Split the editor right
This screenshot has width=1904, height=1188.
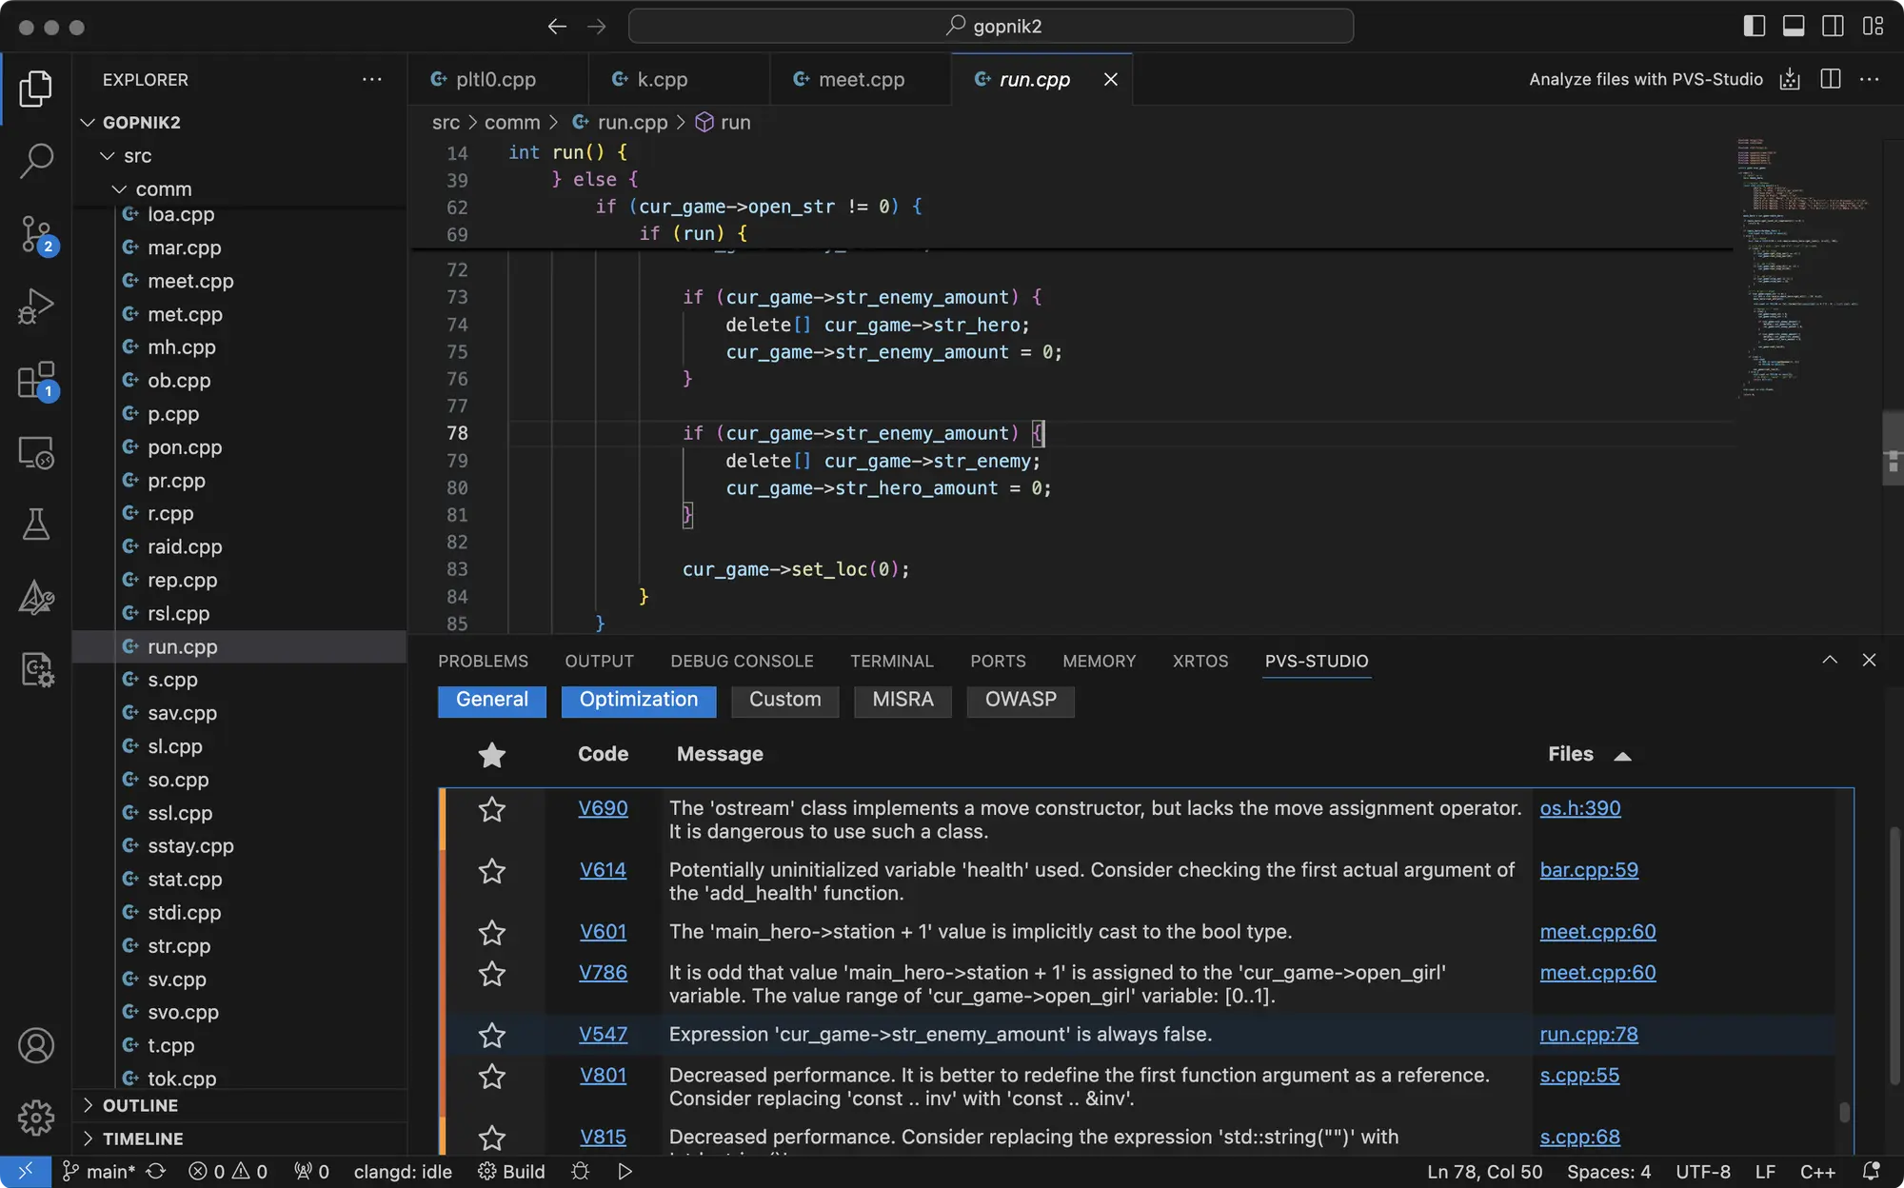[x=1830, y=79]
